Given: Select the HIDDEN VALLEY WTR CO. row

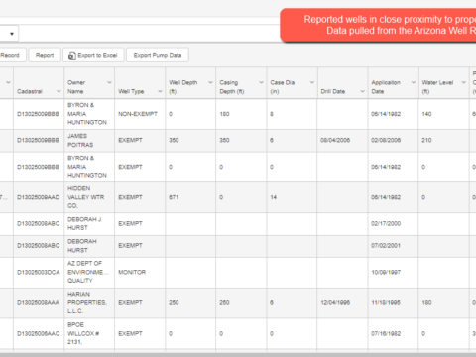Looking at the screenshot, I should pyautogui.click(x=238, y=197).
